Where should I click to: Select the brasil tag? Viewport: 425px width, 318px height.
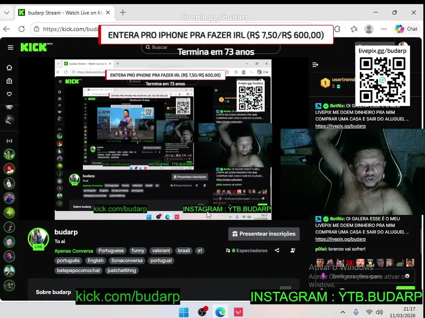(x=184, y=251)
